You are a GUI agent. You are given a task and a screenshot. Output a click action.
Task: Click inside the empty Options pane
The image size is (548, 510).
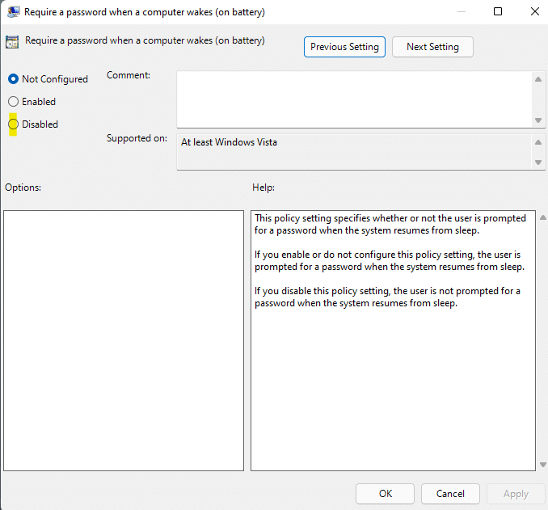coord(124,340)
